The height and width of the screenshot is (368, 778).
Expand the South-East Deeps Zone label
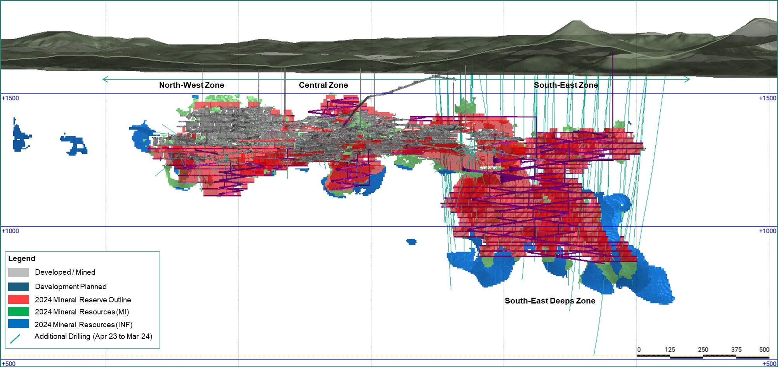[x=550, y=300]
